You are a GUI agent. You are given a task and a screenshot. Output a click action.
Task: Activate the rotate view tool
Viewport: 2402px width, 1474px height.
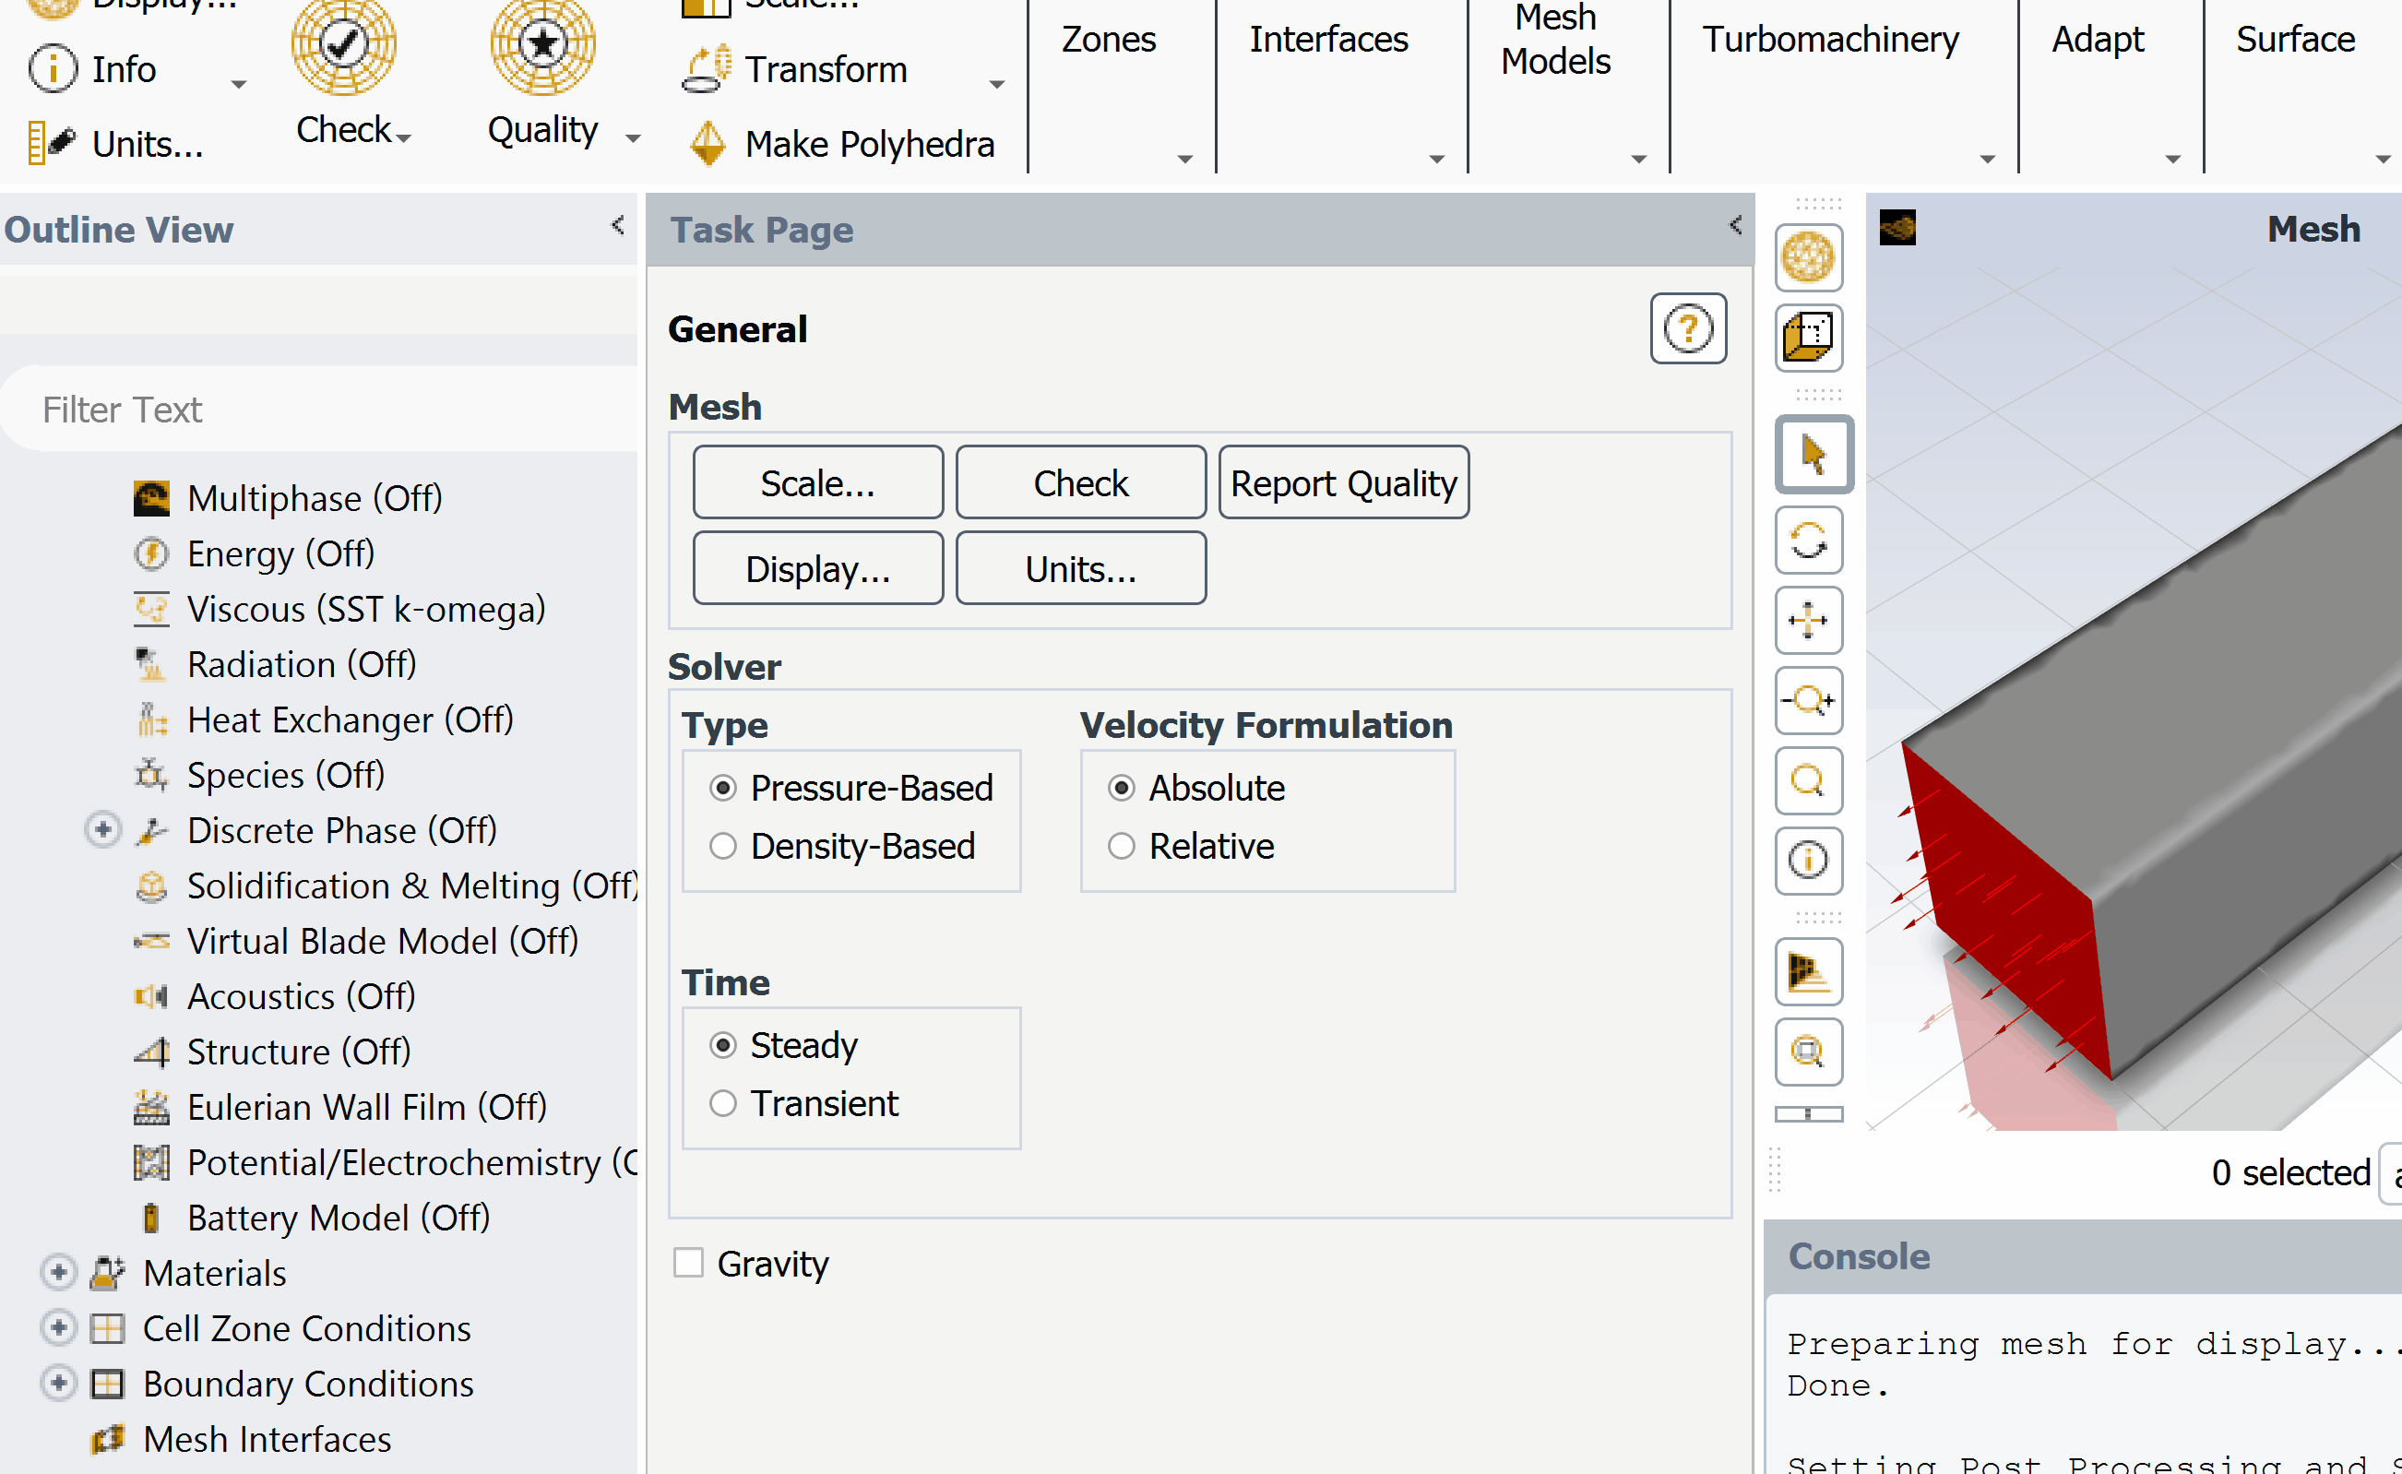point(1808,541)
